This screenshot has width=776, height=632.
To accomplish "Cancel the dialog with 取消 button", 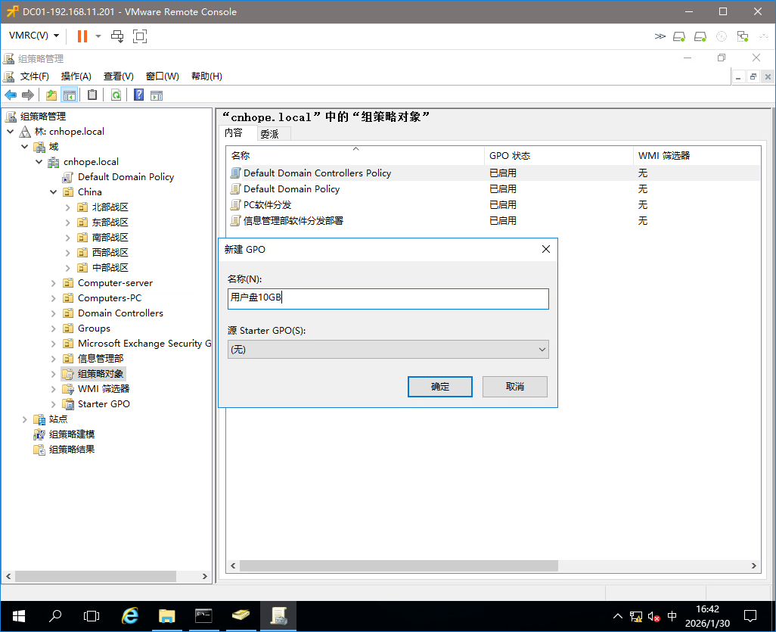I will tap(515, 387).
